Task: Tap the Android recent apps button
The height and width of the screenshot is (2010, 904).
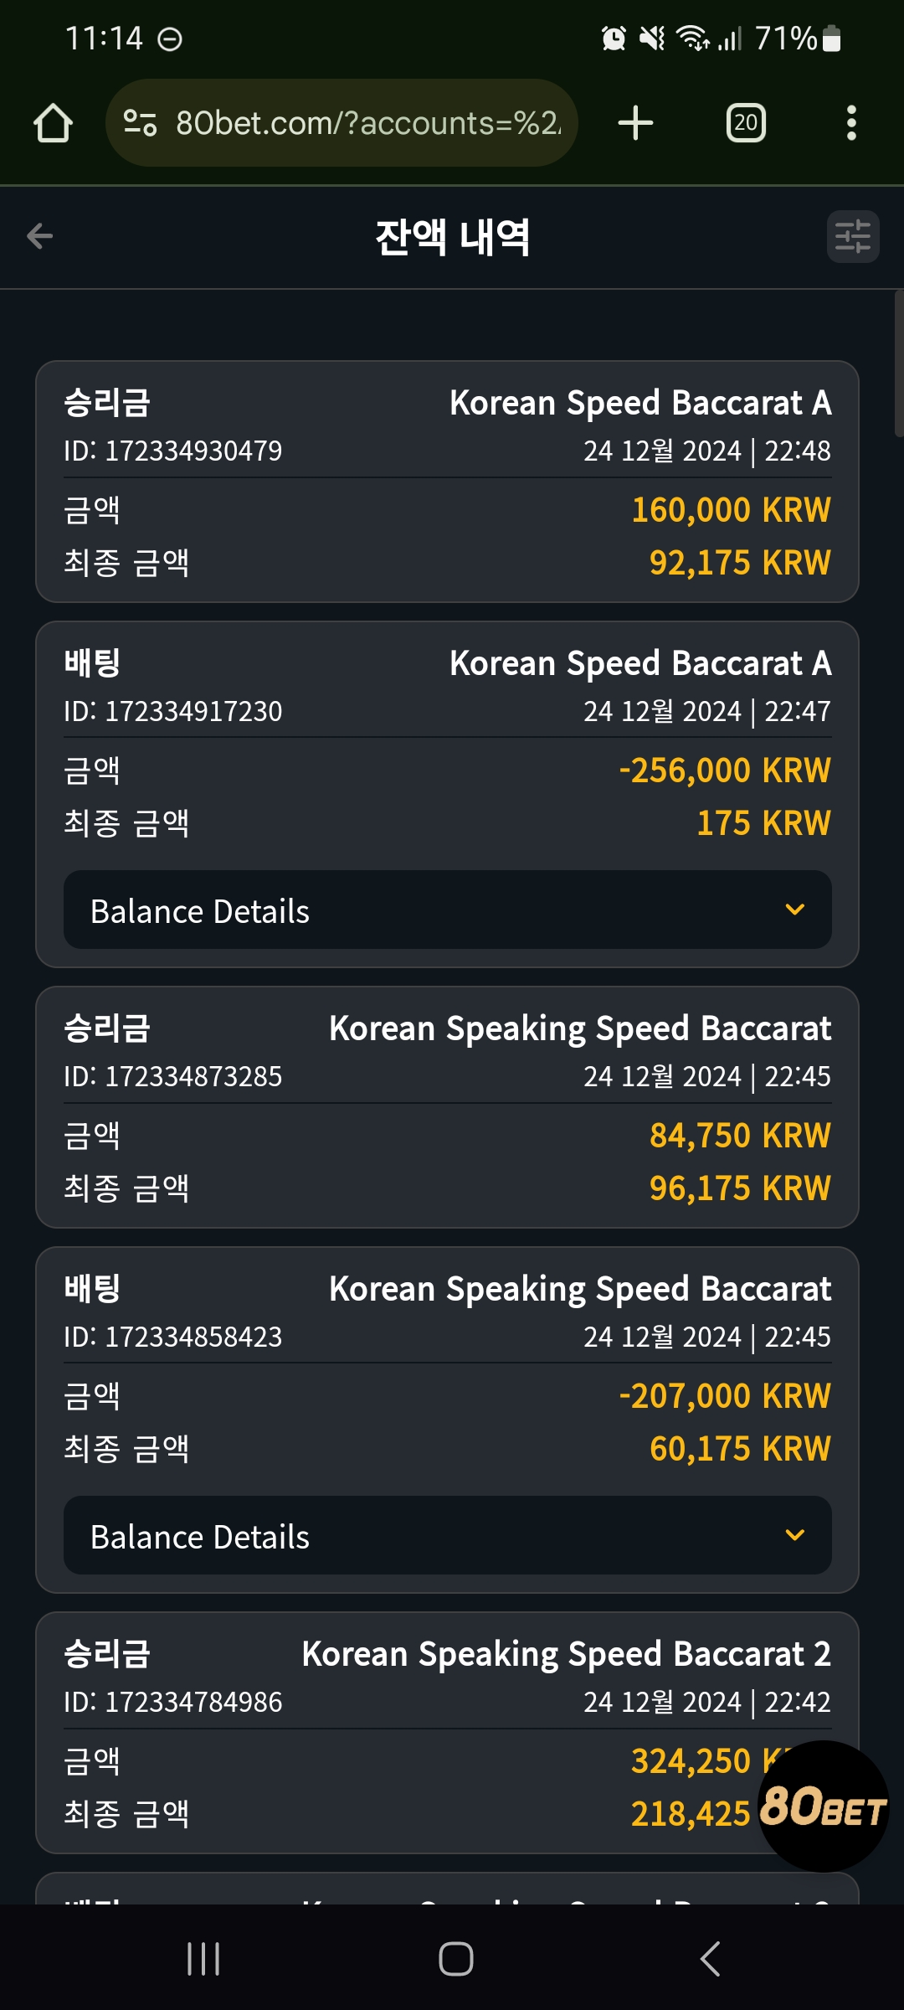Action: click(x=203, y=1959)
